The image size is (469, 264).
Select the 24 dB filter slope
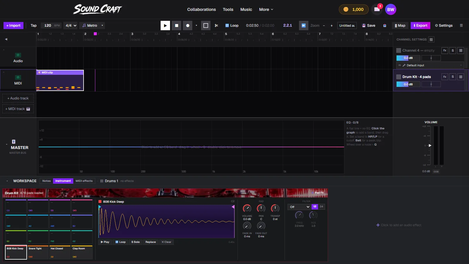click(x=322, y=207)
